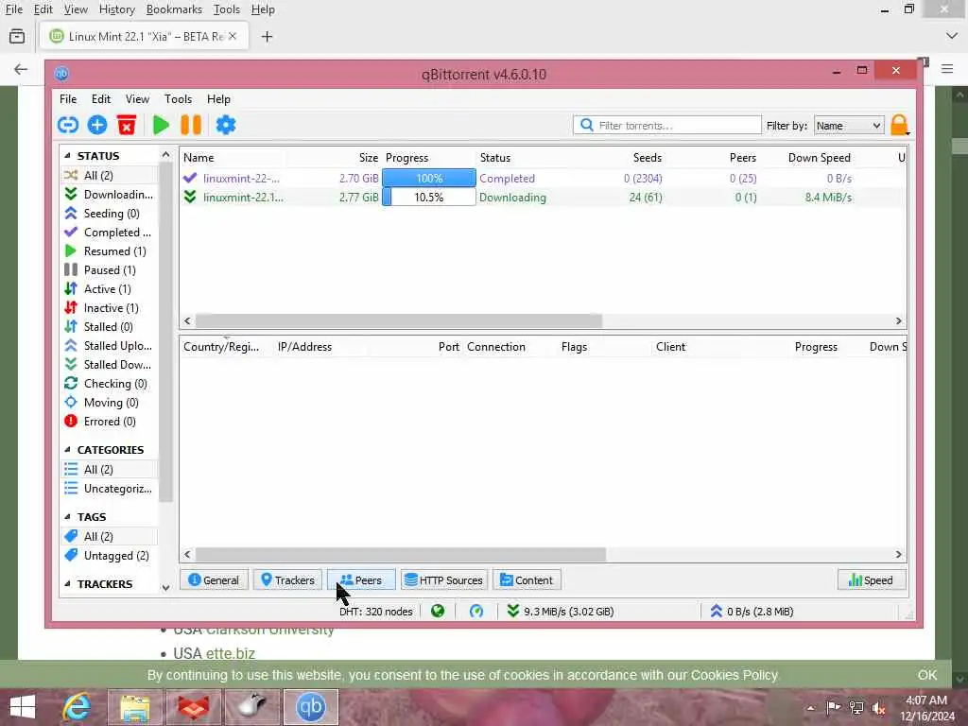Select the All (2) status filter
Viewport: 968px width, 726px height.
tap(109, 175)
